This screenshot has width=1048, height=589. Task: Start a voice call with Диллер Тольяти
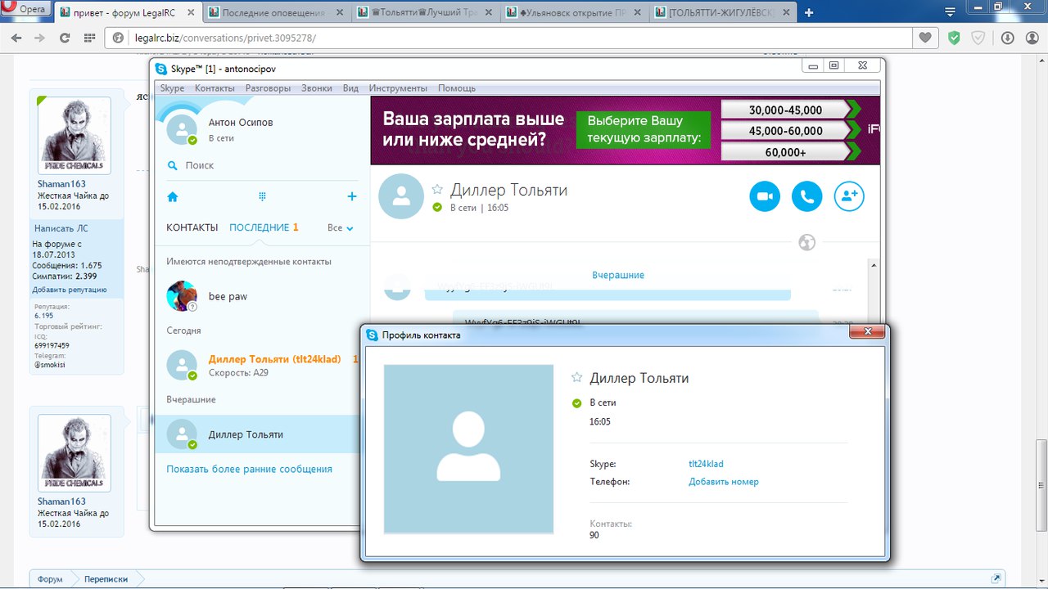coord(807,196)
